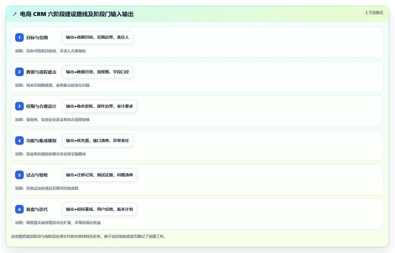The image size is (395, 253).
Task: Click the note 没有可验收目标时，不进入方案细化
Action: coord(56,51)
